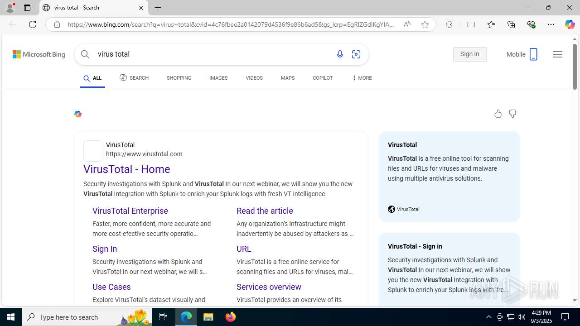
Task: Open the URL sublink
Action: coord(244,249)
